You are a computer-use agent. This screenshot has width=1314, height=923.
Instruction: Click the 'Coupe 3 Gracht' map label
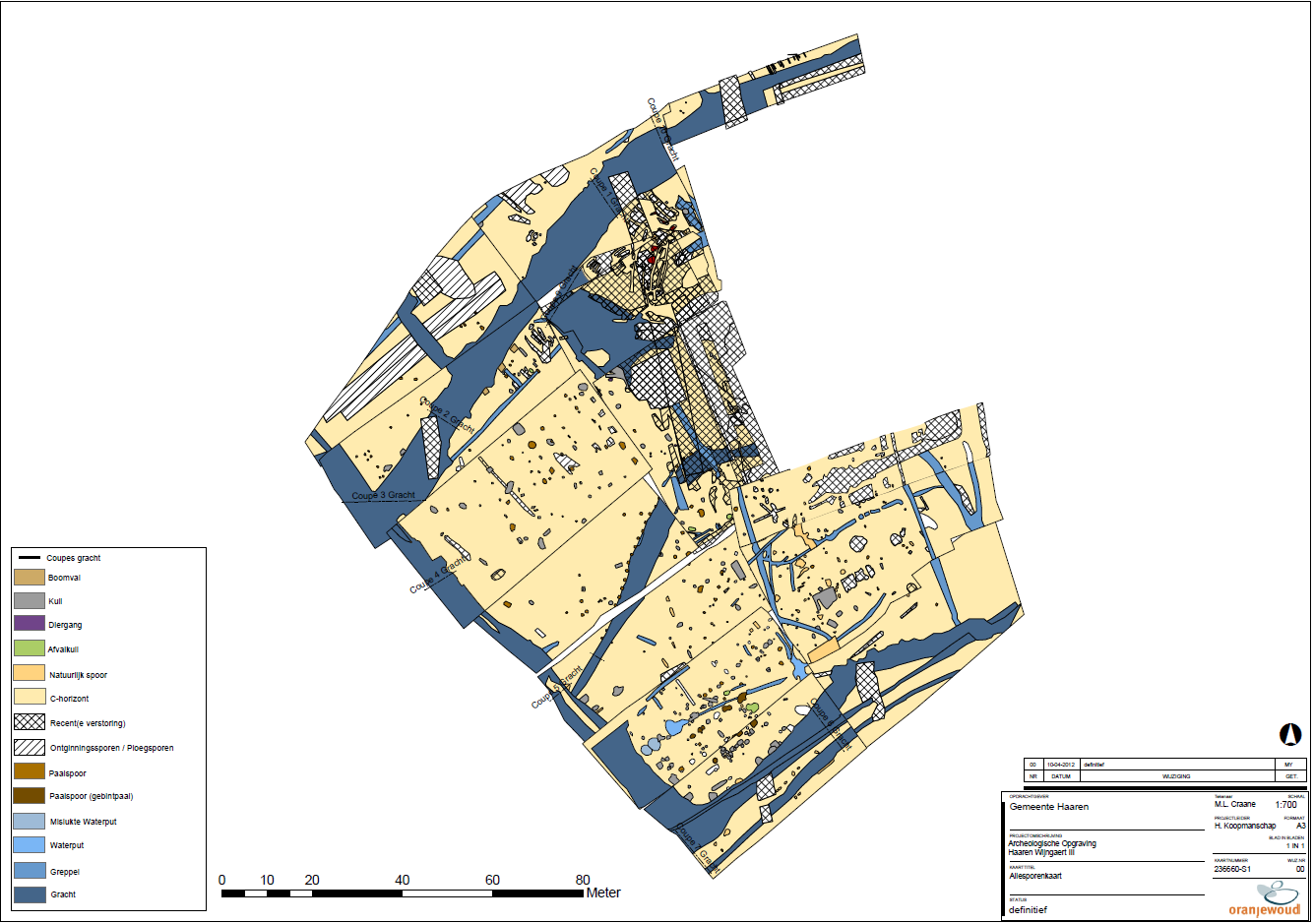pyautogui.click(x=384, y=496)
